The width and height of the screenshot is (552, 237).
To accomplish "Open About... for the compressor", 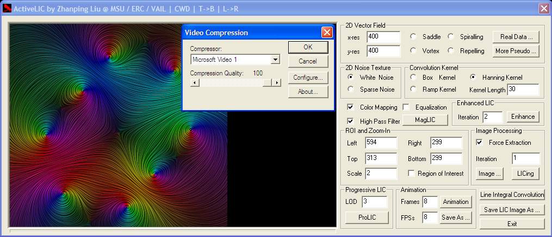I will tap(308, 92).
